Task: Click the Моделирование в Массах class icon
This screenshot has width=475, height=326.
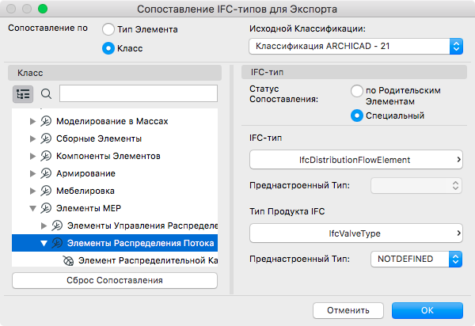Action: point(46,121)
